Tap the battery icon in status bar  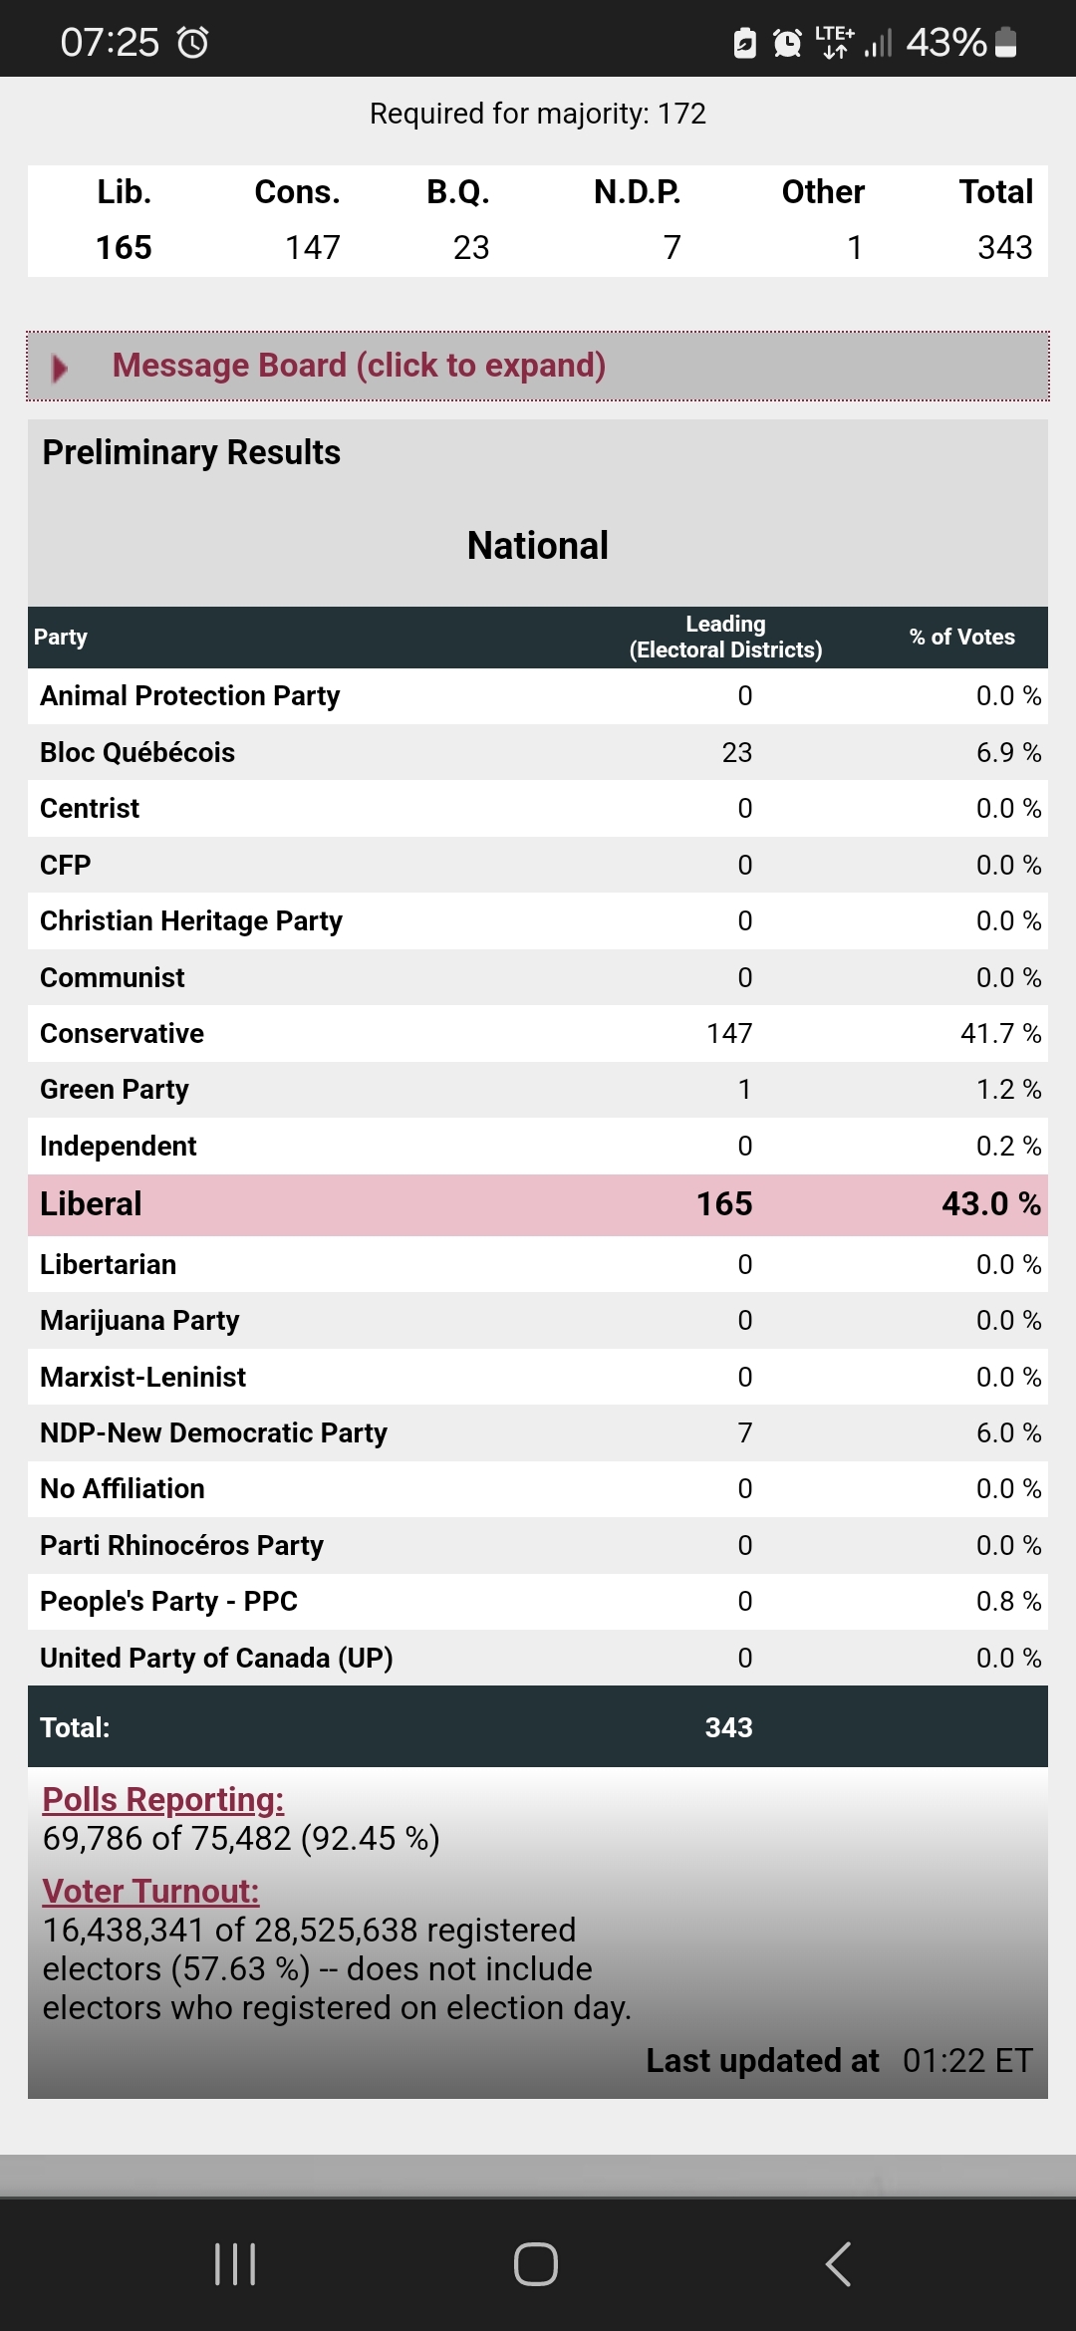[x=1006, y=43]
